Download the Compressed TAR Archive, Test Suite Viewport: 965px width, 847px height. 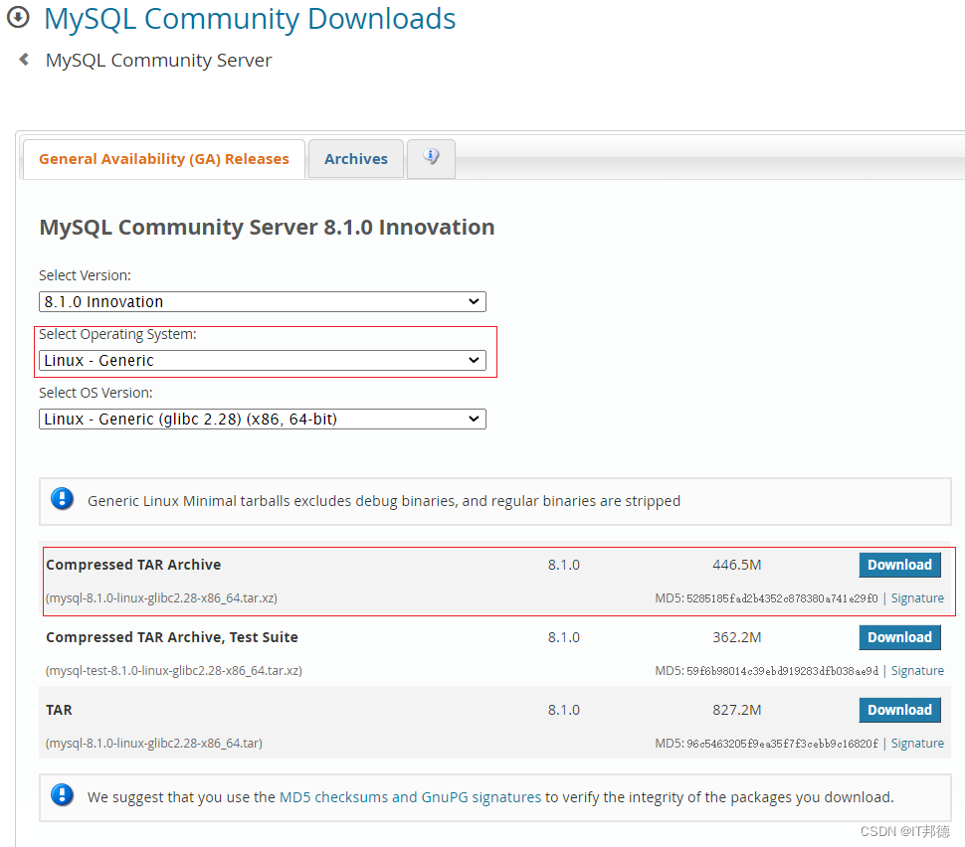click(x=899, y=637)
